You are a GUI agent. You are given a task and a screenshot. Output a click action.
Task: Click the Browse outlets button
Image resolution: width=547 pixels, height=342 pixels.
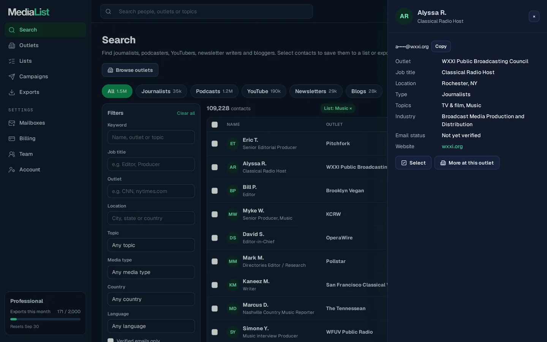130,70
